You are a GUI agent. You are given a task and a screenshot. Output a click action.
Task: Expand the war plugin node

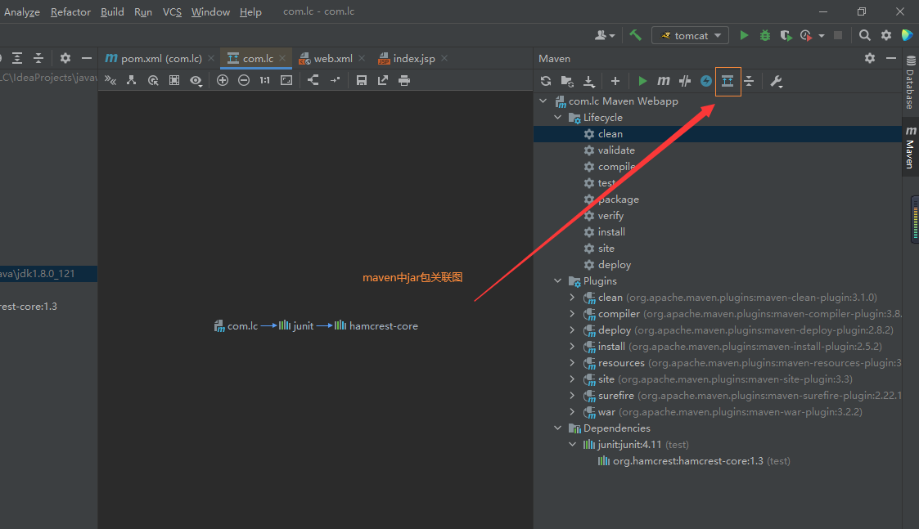572,412
